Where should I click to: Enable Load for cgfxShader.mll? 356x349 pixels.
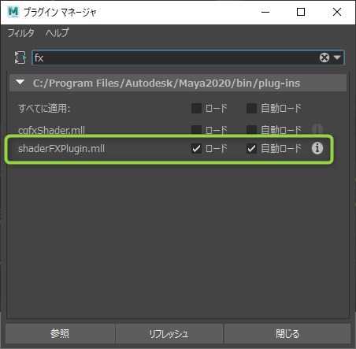(x=196, y=130)
